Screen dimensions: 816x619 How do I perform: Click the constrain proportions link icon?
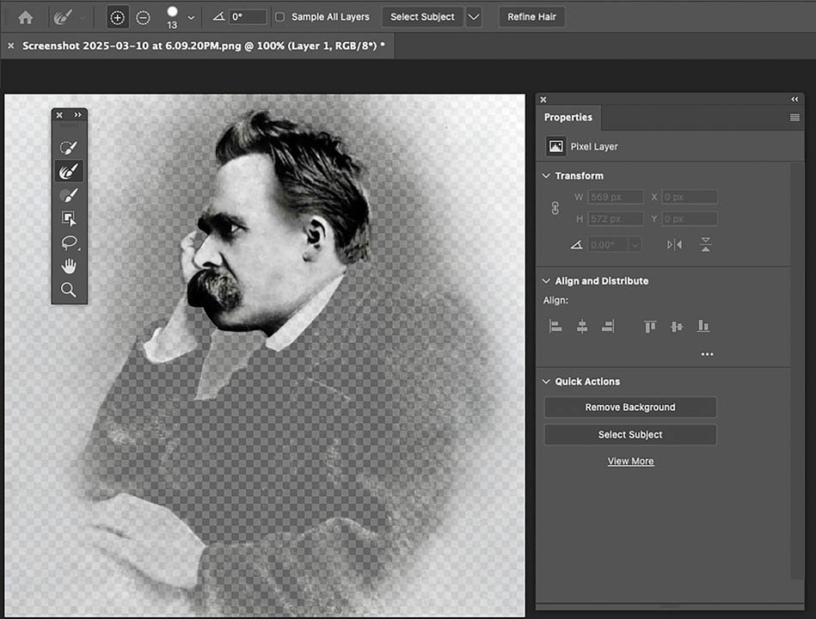click(555, 208)
